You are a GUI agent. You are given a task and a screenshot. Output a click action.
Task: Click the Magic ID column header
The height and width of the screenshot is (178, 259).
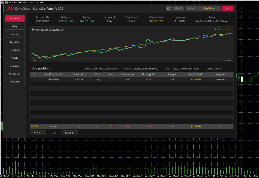click(220, 74)
